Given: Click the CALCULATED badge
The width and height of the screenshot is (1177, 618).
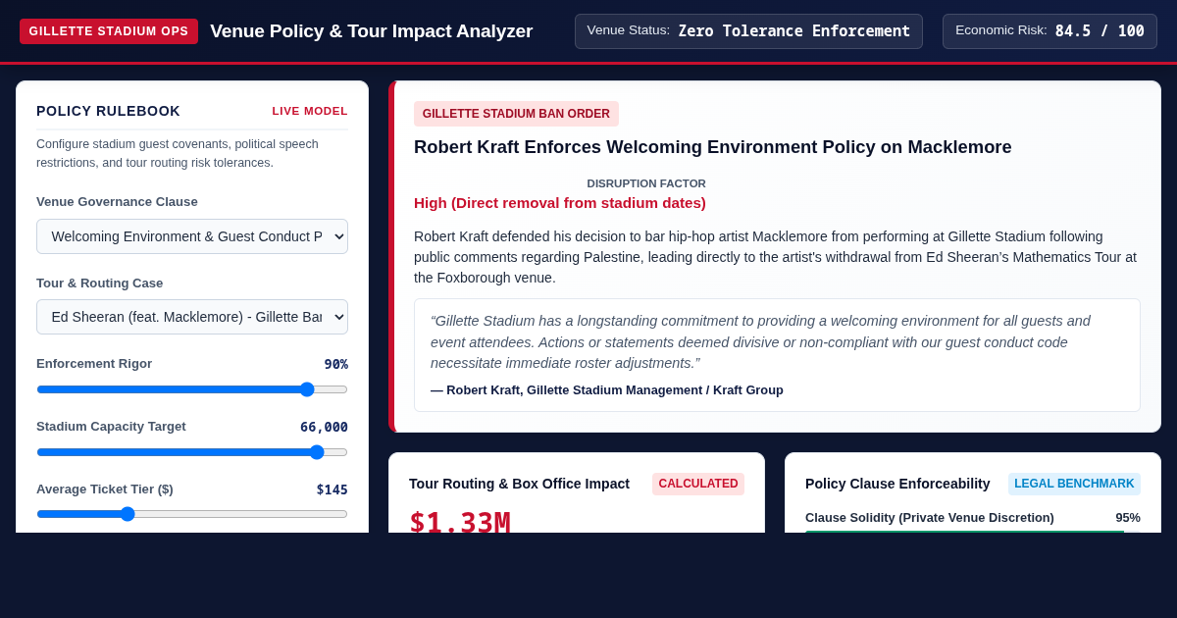Looking at the screenshot, I should [698, 484].
